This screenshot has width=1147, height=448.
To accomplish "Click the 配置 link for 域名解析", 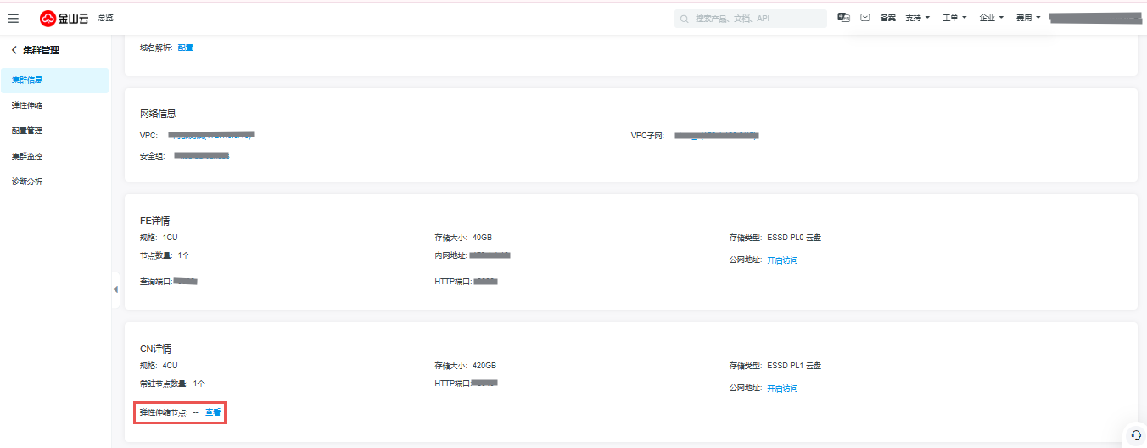I will tap(186, 48).
